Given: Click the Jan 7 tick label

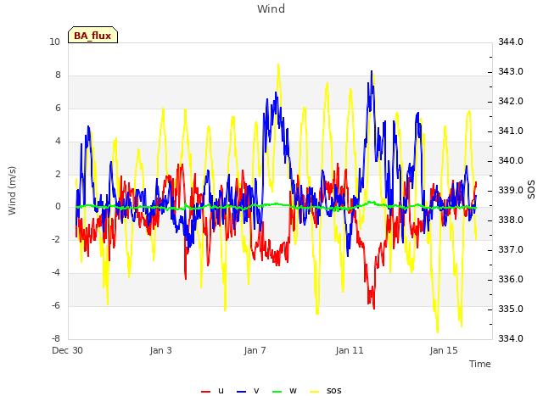Looking at the screenshot, I should pos(255,350).
